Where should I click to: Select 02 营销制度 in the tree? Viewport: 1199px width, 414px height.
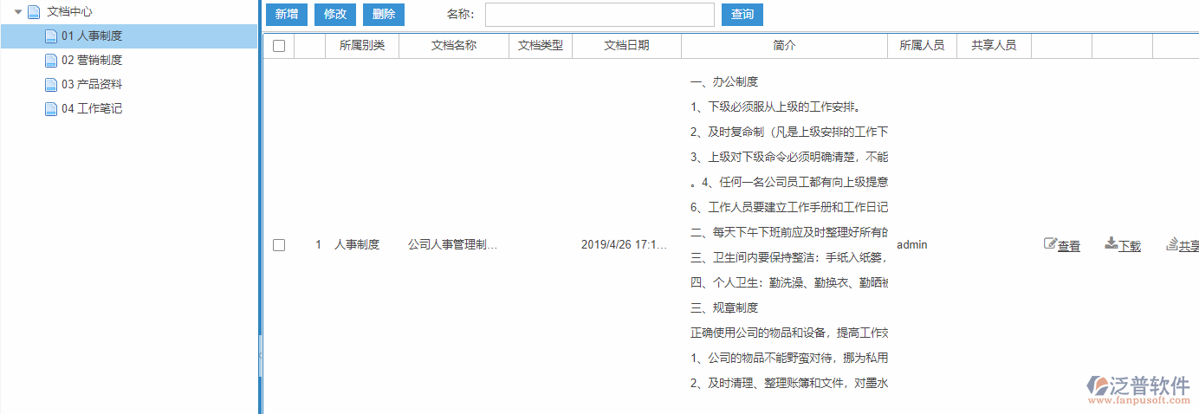pos(91,61)
